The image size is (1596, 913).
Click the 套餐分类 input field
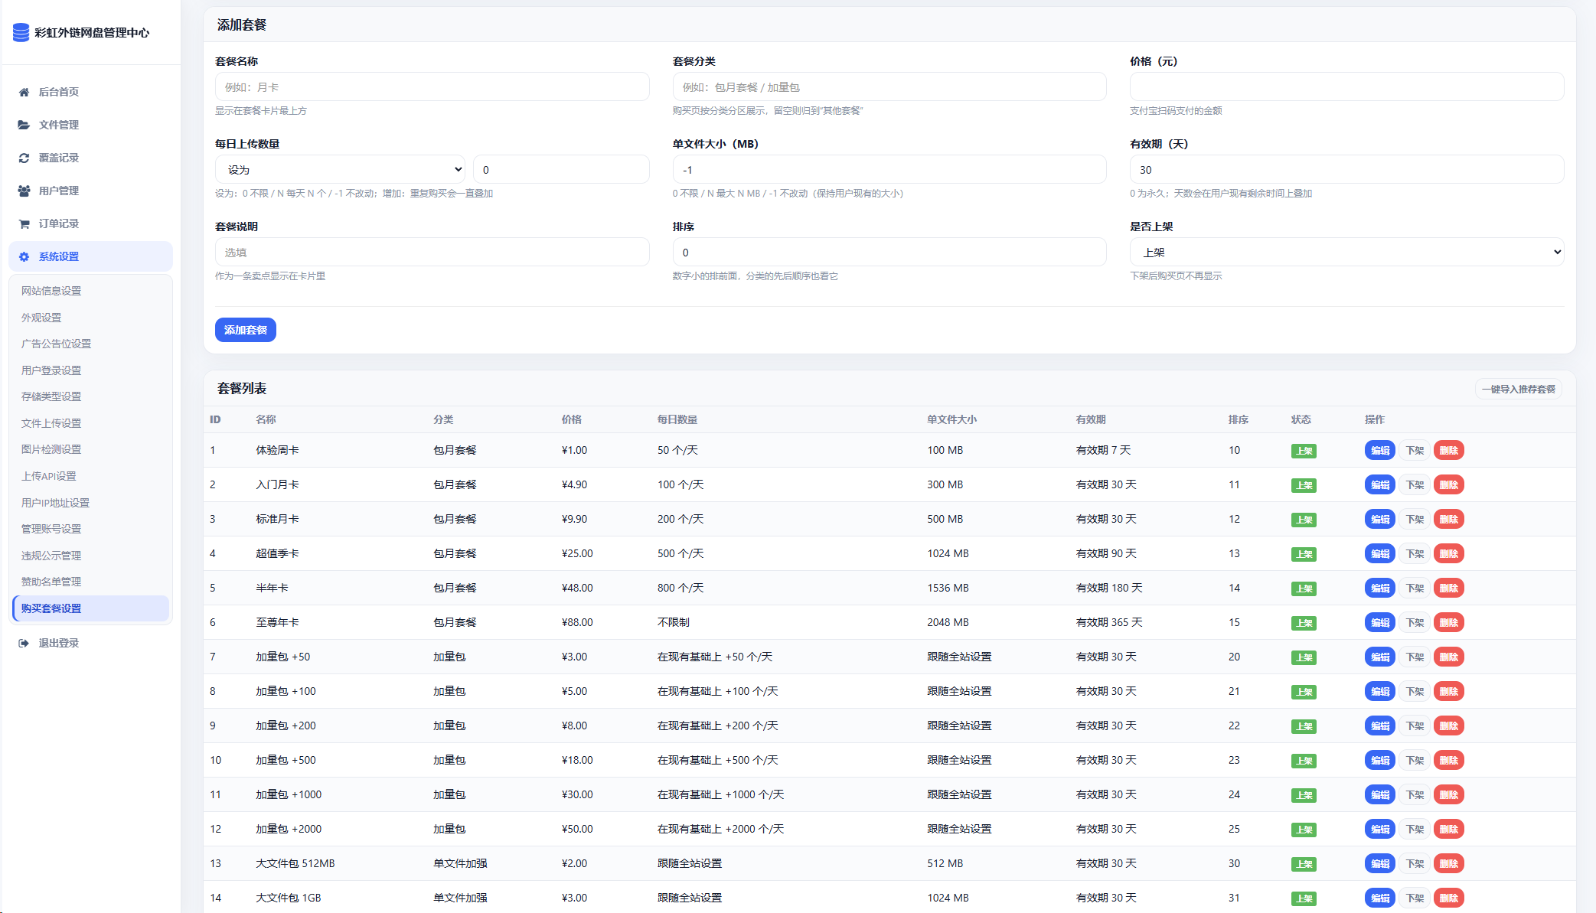(889, 86)
